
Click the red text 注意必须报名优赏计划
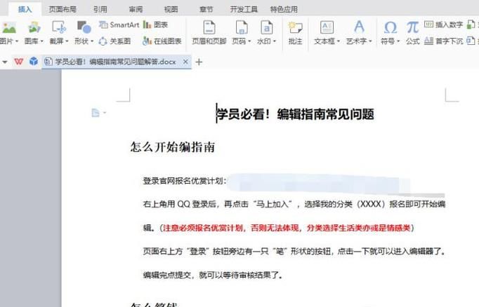(203, 228)
